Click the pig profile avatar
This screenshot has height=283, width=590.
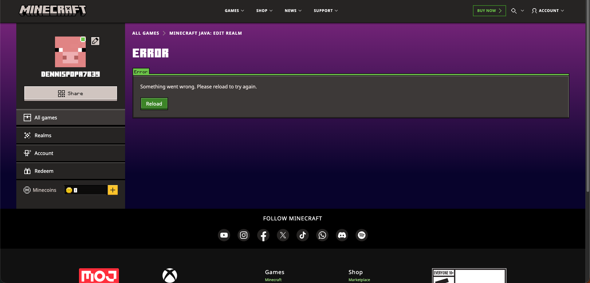click(x=70, y=52)
